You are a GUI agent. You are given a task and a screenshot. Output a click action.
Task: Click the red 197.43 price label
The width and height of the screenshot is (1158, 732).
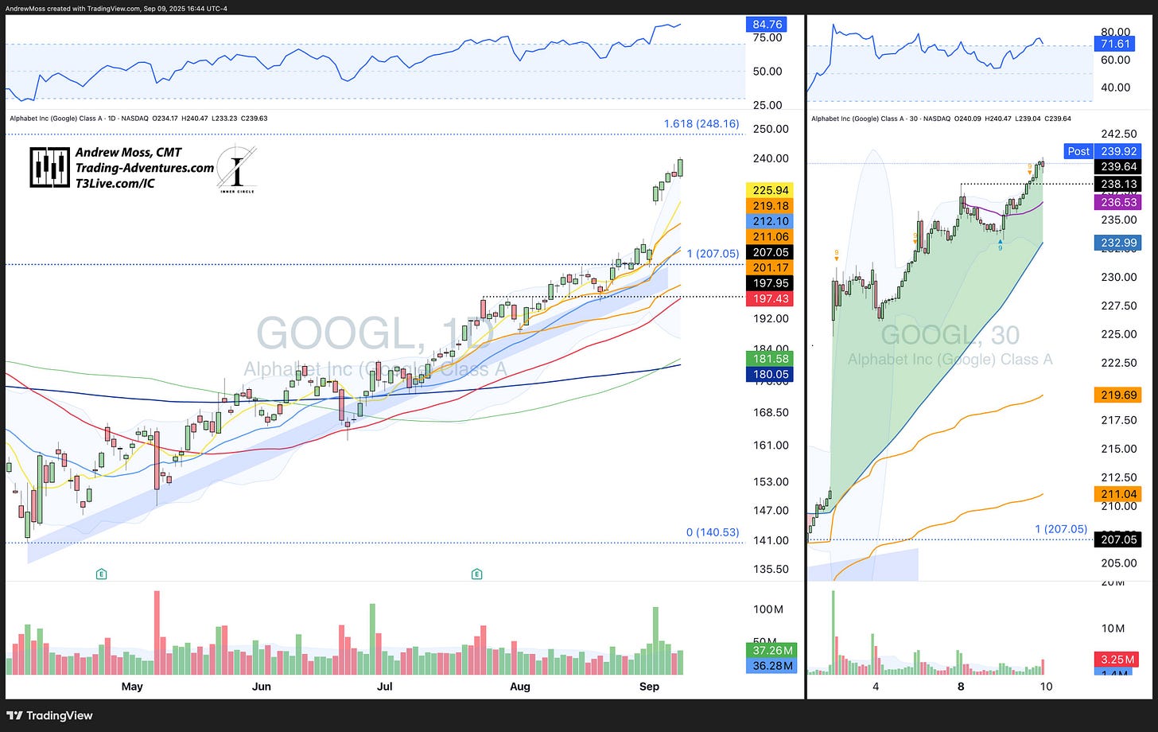pos(770,298)
